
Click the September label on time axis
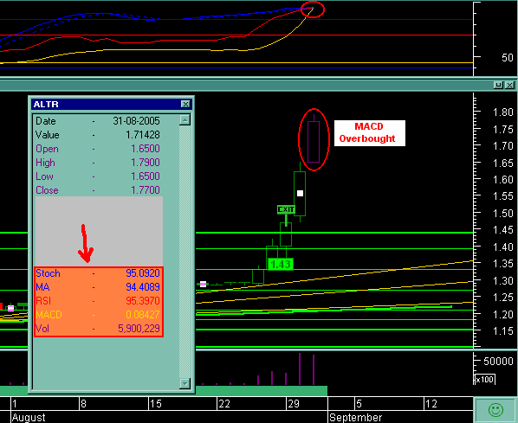click(355, 418)
